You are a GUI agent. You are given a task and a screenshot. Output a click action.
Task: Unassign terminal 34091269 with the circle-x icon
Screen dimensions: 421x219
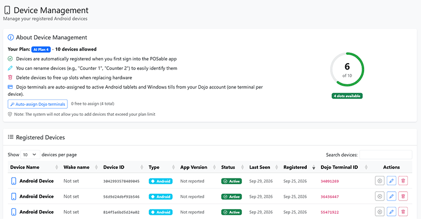(x=379, y=181)
